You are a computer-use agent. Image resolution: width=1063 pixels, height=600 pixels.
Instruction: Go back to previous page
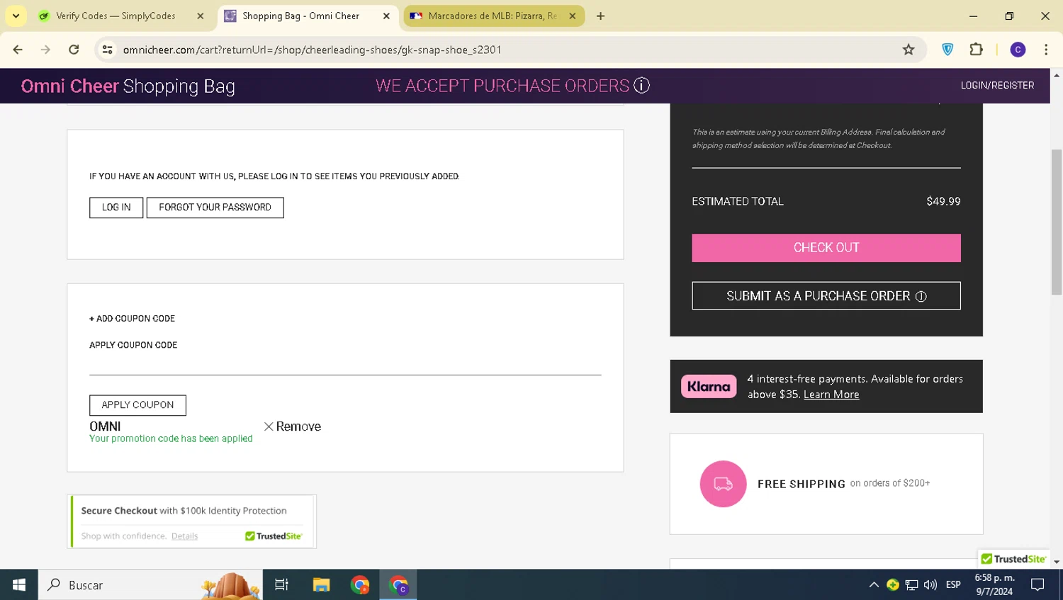coord(18,50)
